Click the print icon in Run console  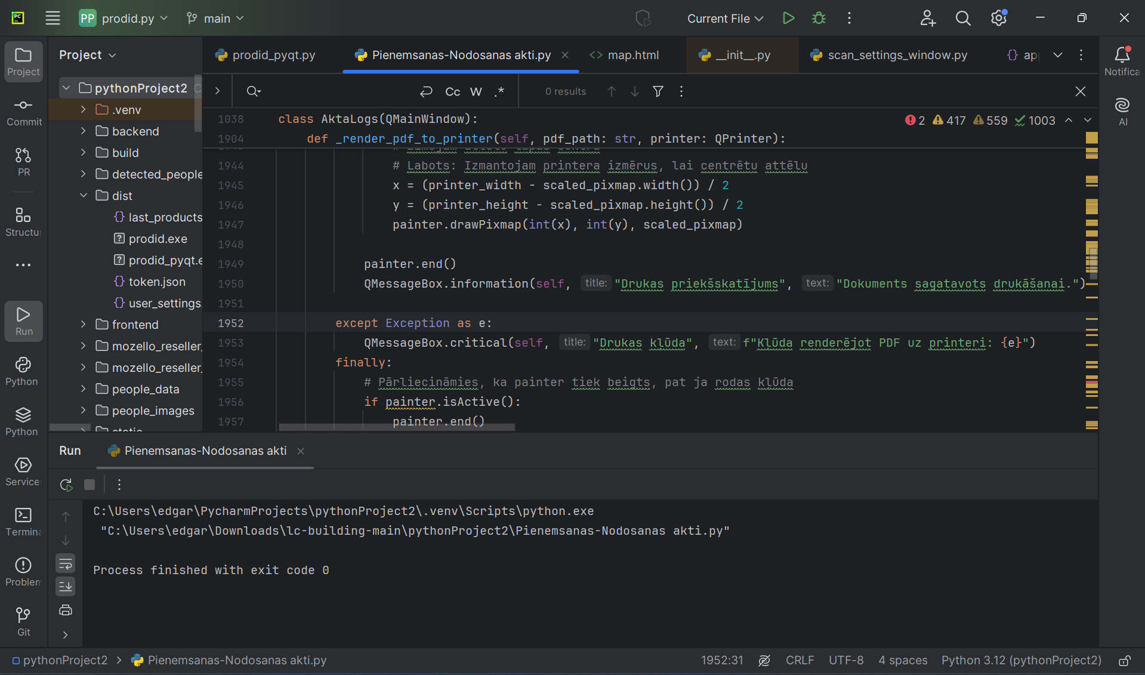66,610
